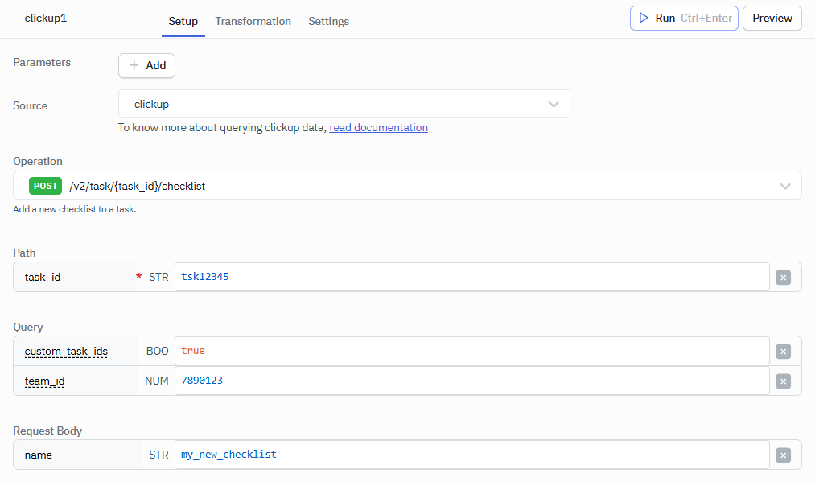Remove the team_id query parameter
Image resolution: width=815 pixels, height=482 pixels.
783,381
